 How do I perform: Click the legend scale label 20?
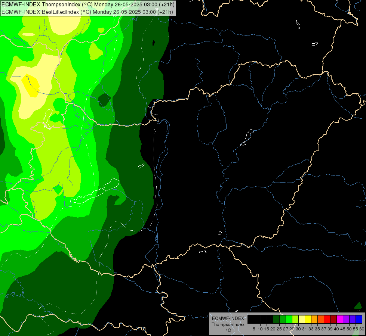(273, 329)
